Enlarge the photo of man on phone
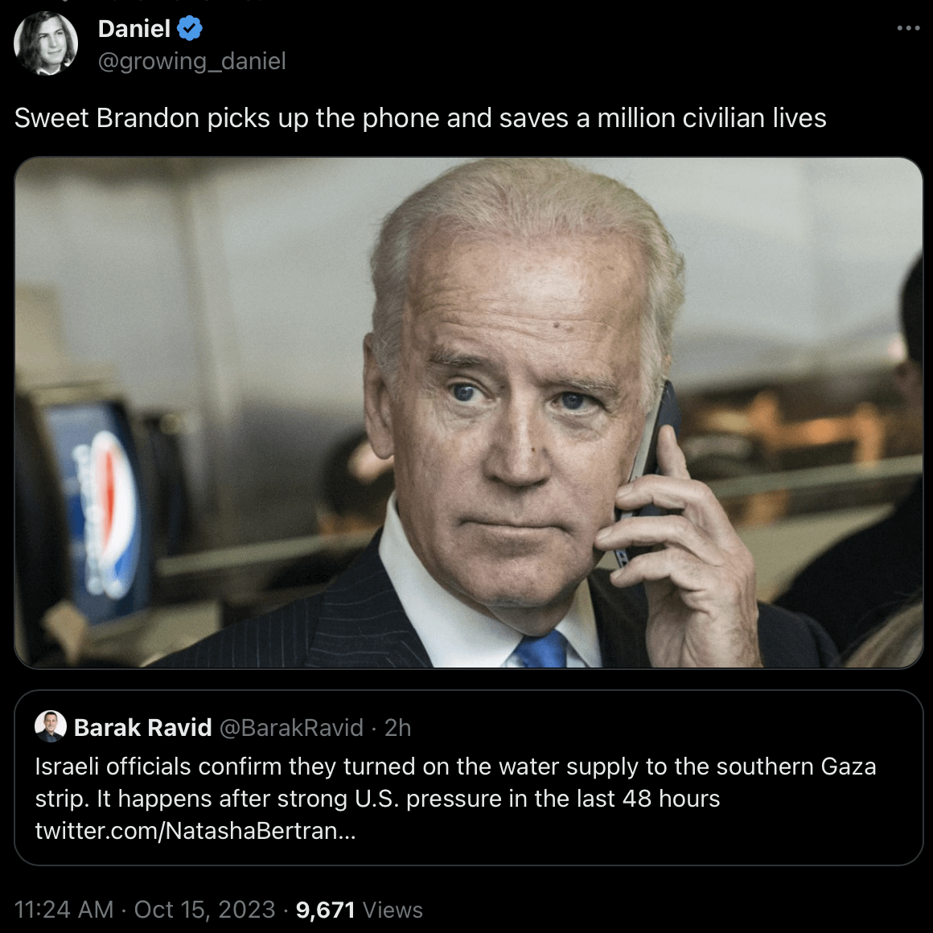933x933 pixels. [x=468, y=412]
